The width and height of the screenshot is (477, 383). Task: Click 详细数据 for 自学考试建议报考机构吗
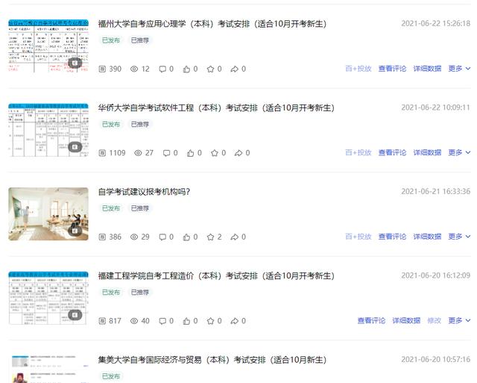click(x=427, y=237)
